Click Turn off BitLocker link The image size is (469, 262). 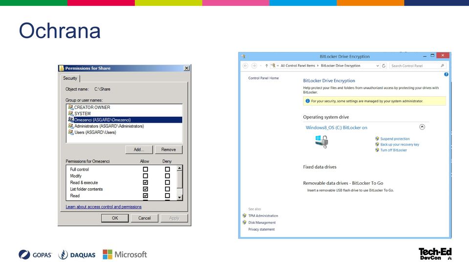tap(393, 150)
